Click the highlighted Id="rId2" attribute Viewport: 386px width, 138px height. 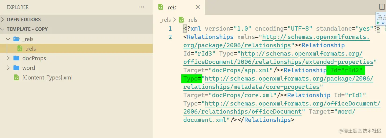(346, 70)
